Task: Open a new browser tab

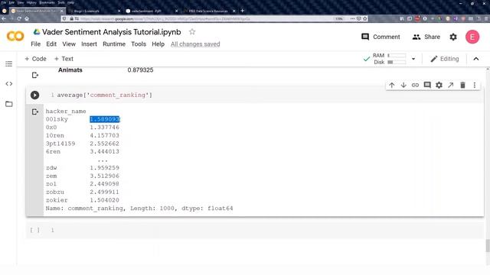Action: 242,11
